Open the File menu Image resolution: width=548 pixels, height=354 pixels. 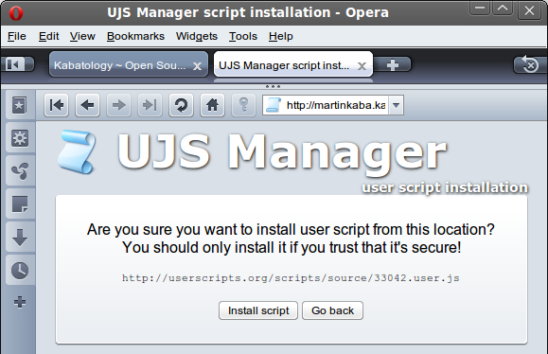(17, 36)
